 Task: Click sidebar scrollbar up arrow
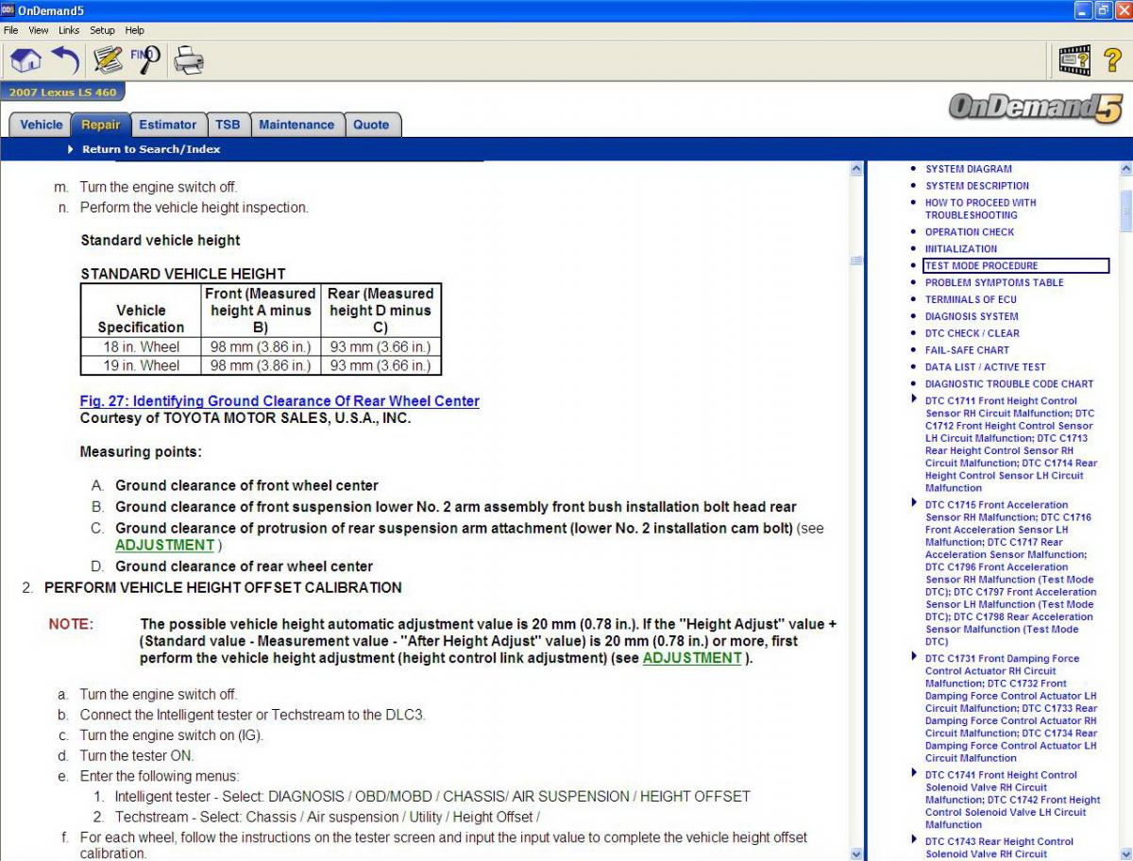[1125, 169]
